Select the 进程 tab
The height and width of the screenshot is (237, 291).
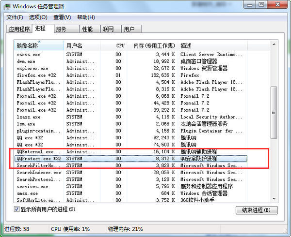pos(43,29)
